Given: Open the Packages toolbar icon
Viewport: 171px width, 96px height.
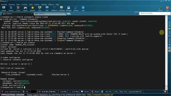Looking at the screenshot, I should coord(69,9).
